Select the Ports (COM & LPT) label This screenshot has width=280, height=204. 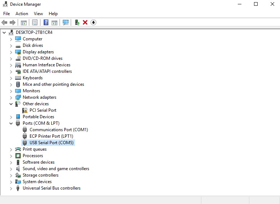pos(41,123)
